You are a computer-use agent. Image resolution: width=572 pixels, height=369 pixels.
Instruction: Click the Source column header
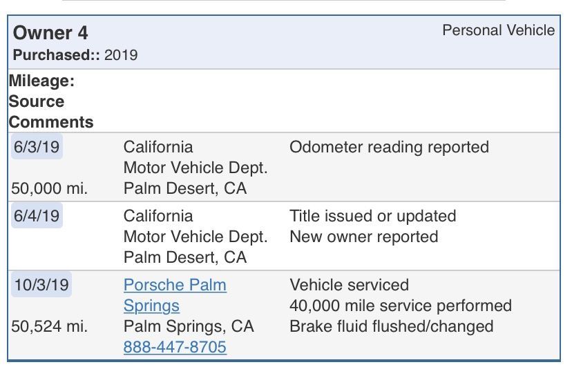[x=37, y=101]
